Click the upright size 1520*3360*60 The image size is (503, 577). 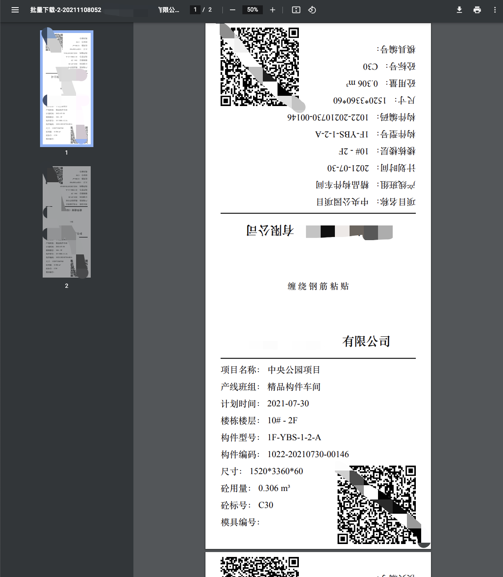click(276, 471)
